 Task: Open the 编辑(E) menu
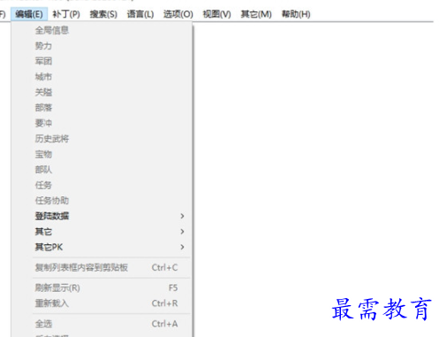click(x=29, y=14)
